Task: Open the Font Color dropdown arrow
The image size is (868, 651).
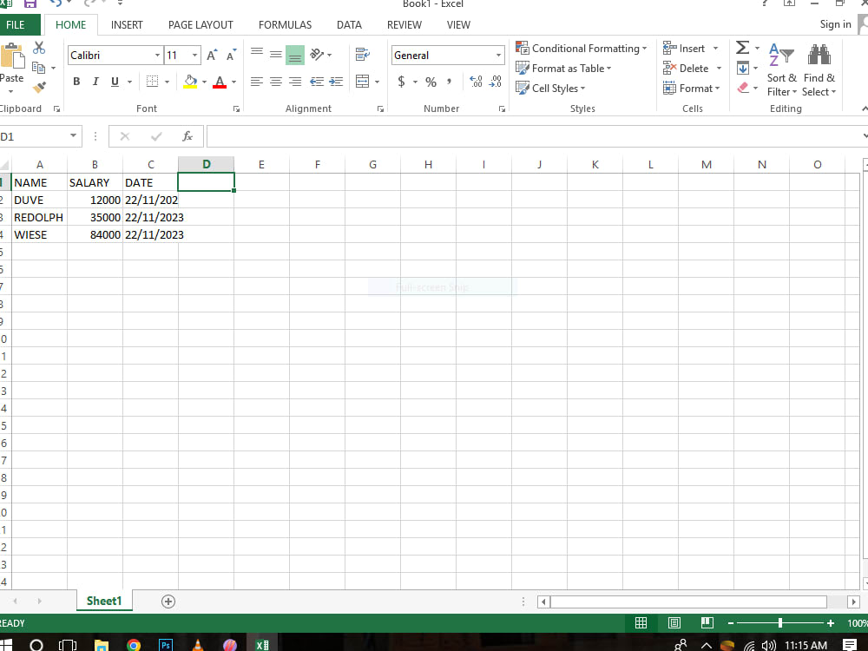Action: (233, 82)
